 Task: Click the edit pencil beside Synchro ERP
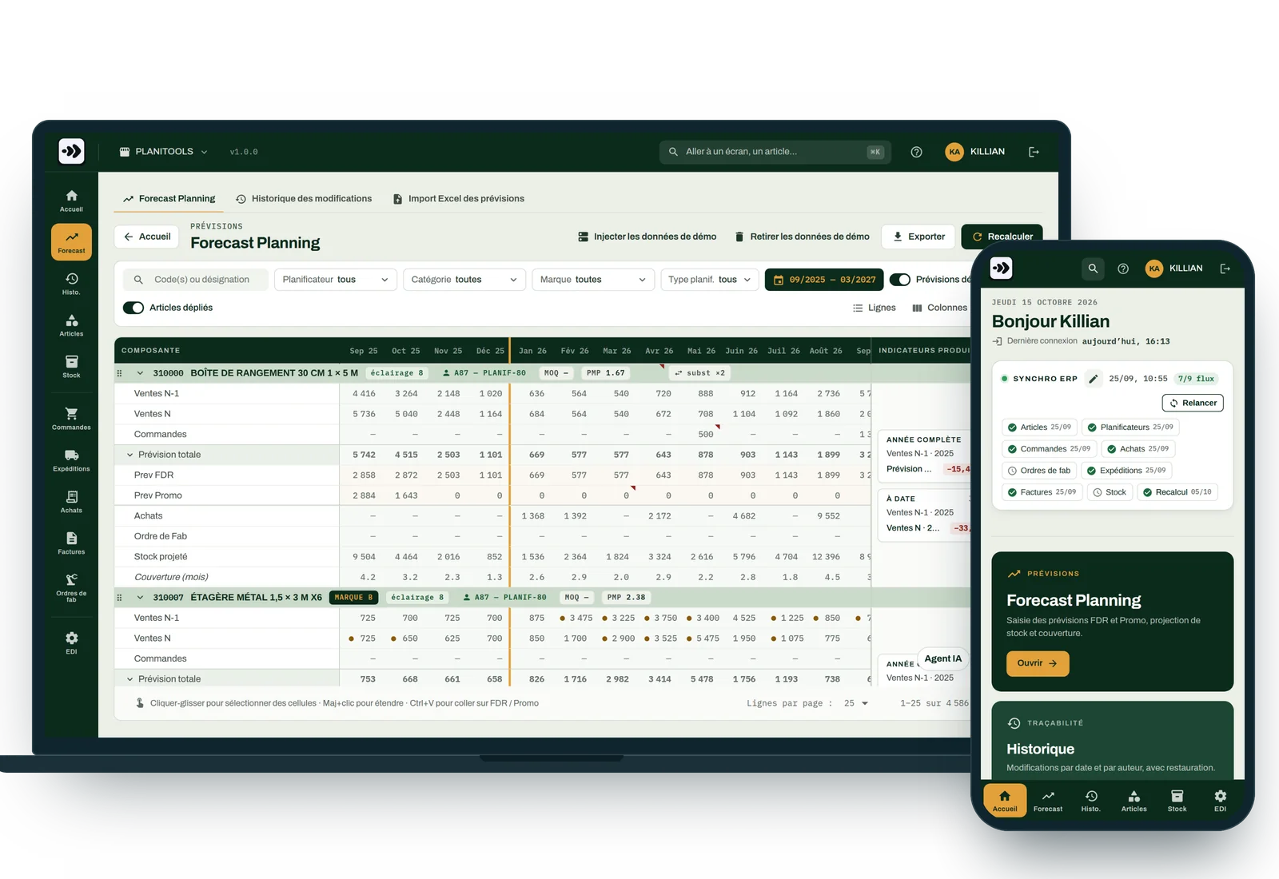pos(1093,379)
